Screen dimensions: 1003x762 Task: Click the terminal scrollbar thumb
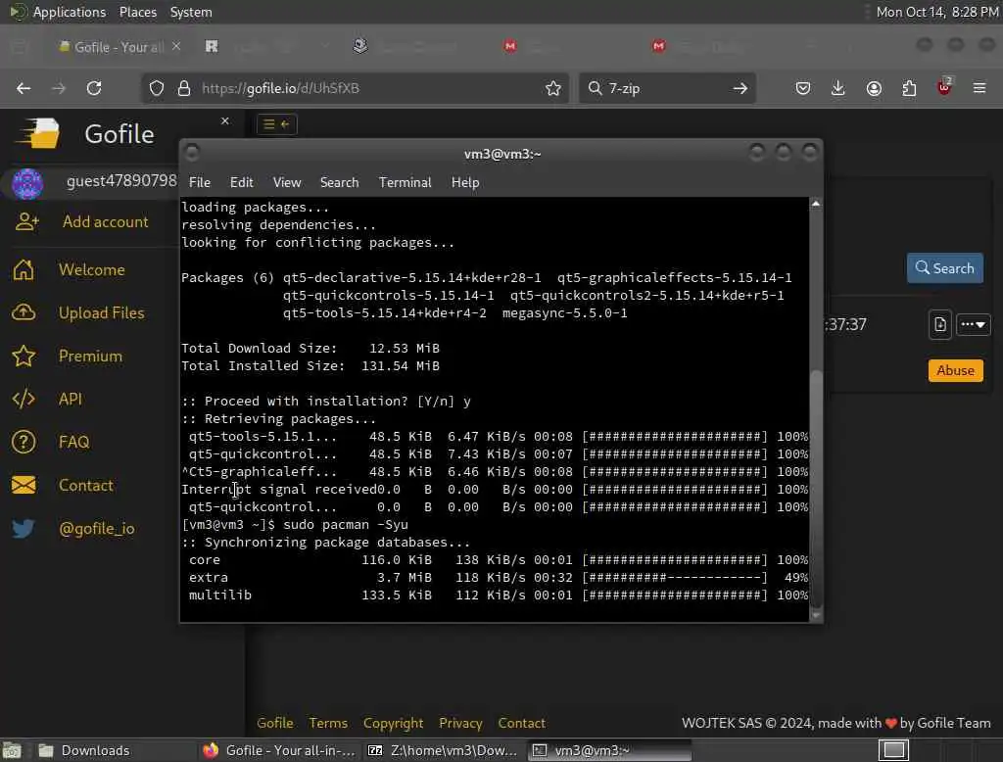tap(816, 488)
